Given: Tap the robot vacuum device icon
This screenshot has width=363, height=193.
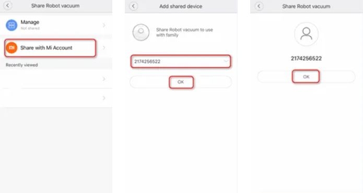Looking at the screenshot, I should coord(140,32).
